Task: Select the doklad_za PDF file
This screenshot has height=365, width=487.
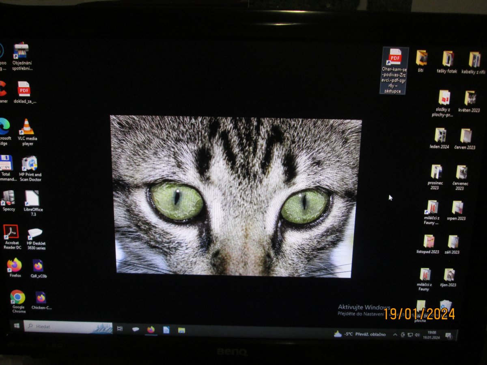Action: pos(24,89)
